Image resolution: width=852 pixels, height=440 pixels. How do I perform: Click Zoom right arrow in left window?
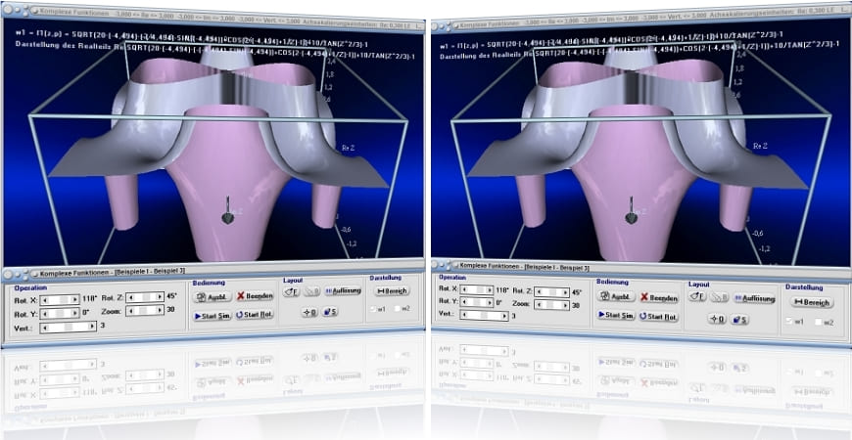161,310
